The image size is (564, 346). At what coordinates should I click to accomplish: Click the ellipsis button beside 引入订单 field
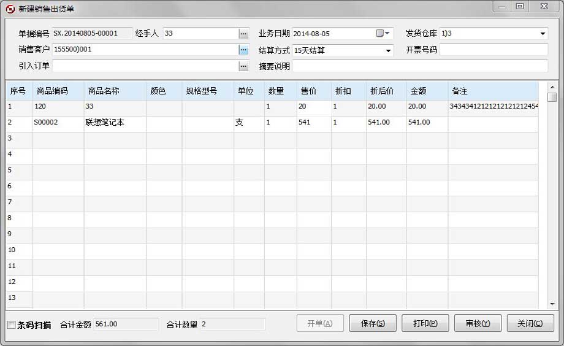243,66
